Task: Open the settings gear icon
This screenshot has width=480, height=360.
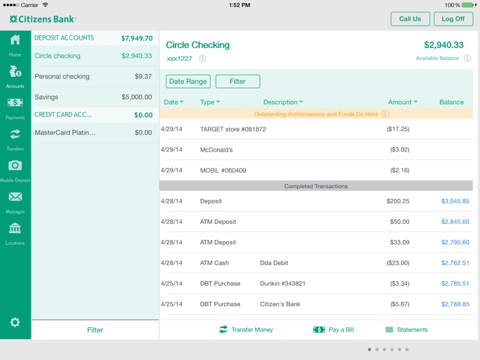Action: pos(15,322)
